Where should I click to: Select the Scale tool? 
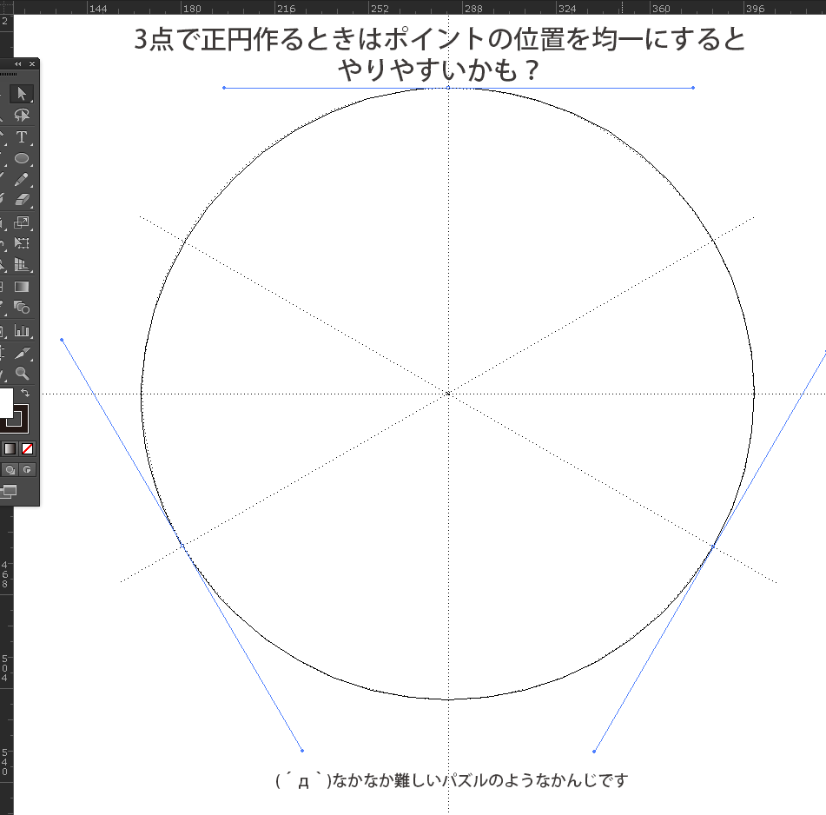[22, 222]
